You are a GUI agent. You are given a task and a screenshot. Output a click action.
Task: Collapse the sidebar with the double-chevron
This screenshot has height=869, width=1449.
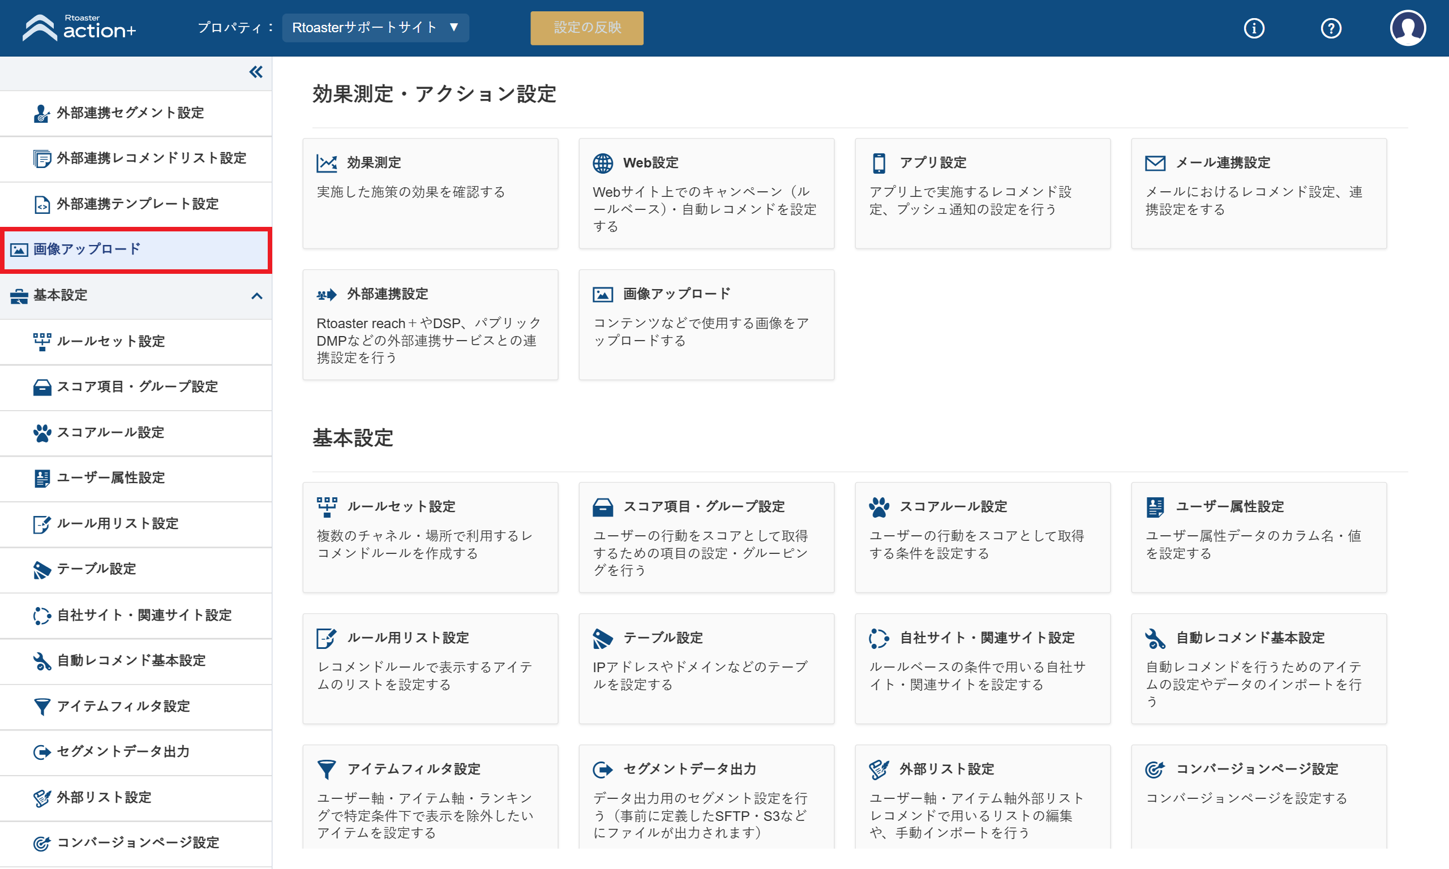pos(256,72)
